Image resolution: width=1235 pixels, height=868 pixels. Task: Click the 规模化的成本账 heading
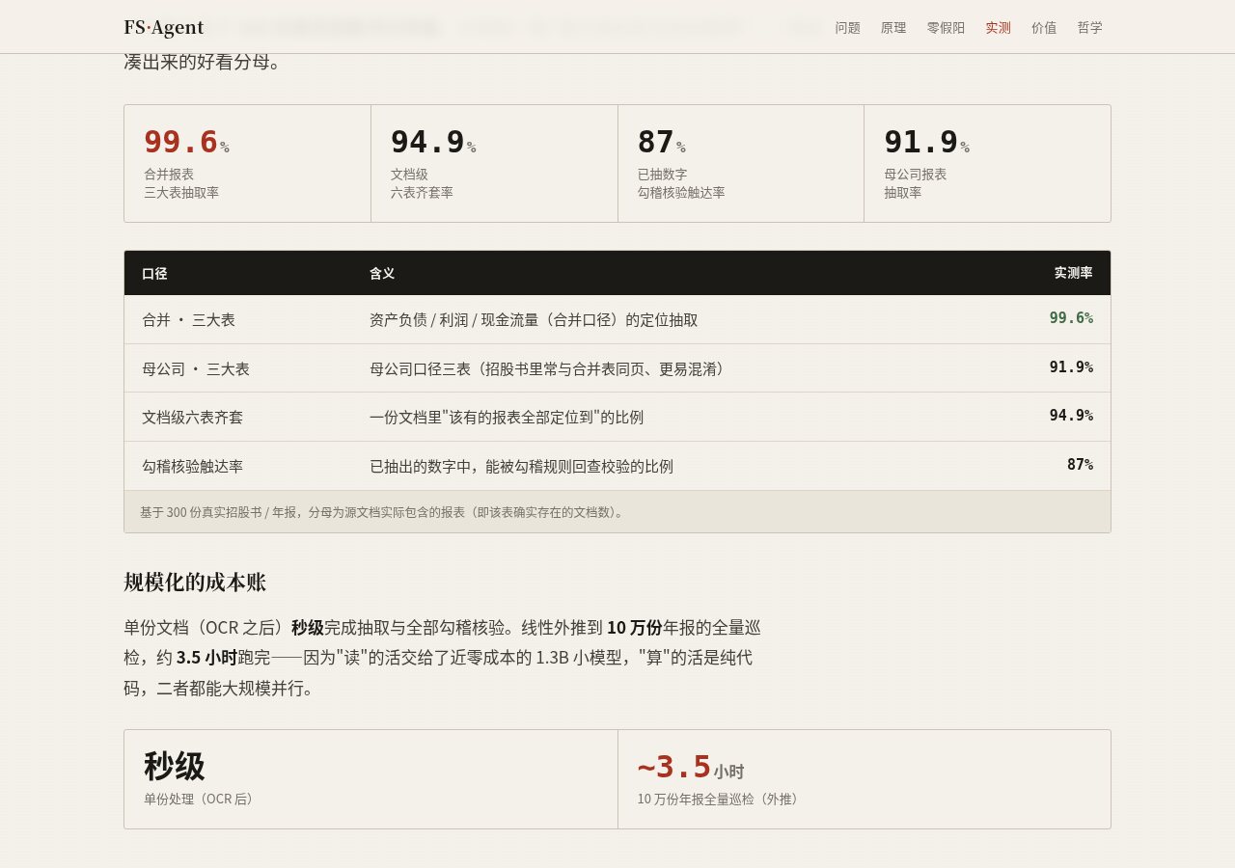[x=195, y=583]
